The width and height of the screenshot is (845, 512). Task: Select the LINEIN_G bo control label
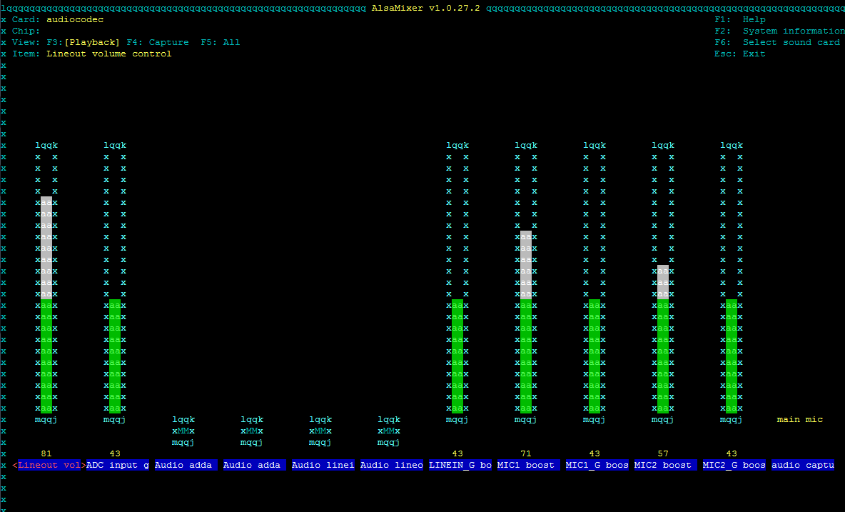tap(460, 465)
